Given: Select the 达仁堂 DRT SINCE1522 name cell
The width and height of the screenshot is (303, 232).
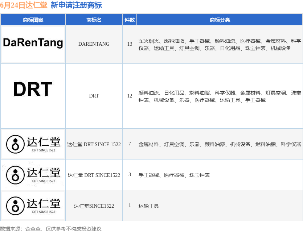Looking at the screenshot, I should 94,175.
